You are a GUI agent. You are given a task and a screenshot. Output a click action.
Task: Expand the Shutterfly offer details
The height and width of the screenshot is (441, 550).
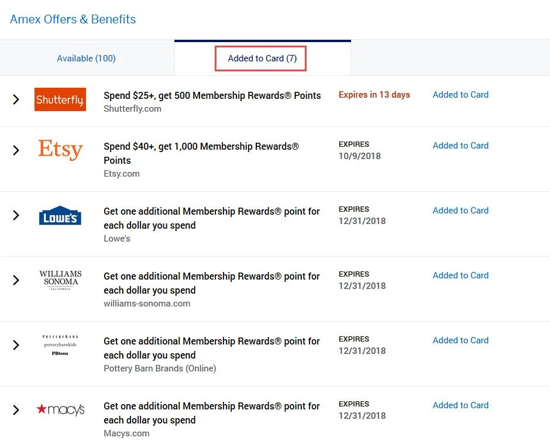[16, 99]
